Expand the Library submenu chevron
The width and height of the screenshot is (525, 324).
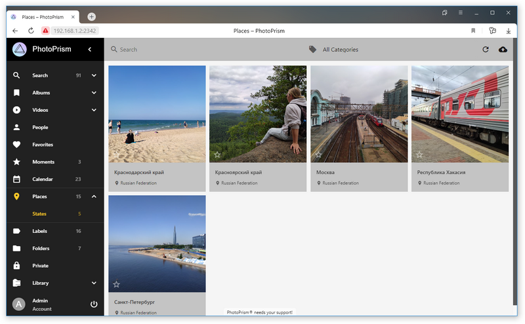(94, 283)
